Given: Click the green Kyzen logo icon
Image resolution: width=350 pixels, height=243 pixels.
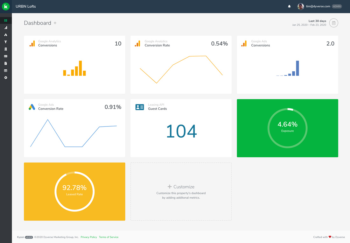Looking at the screenshot, I should click(6, 6).
